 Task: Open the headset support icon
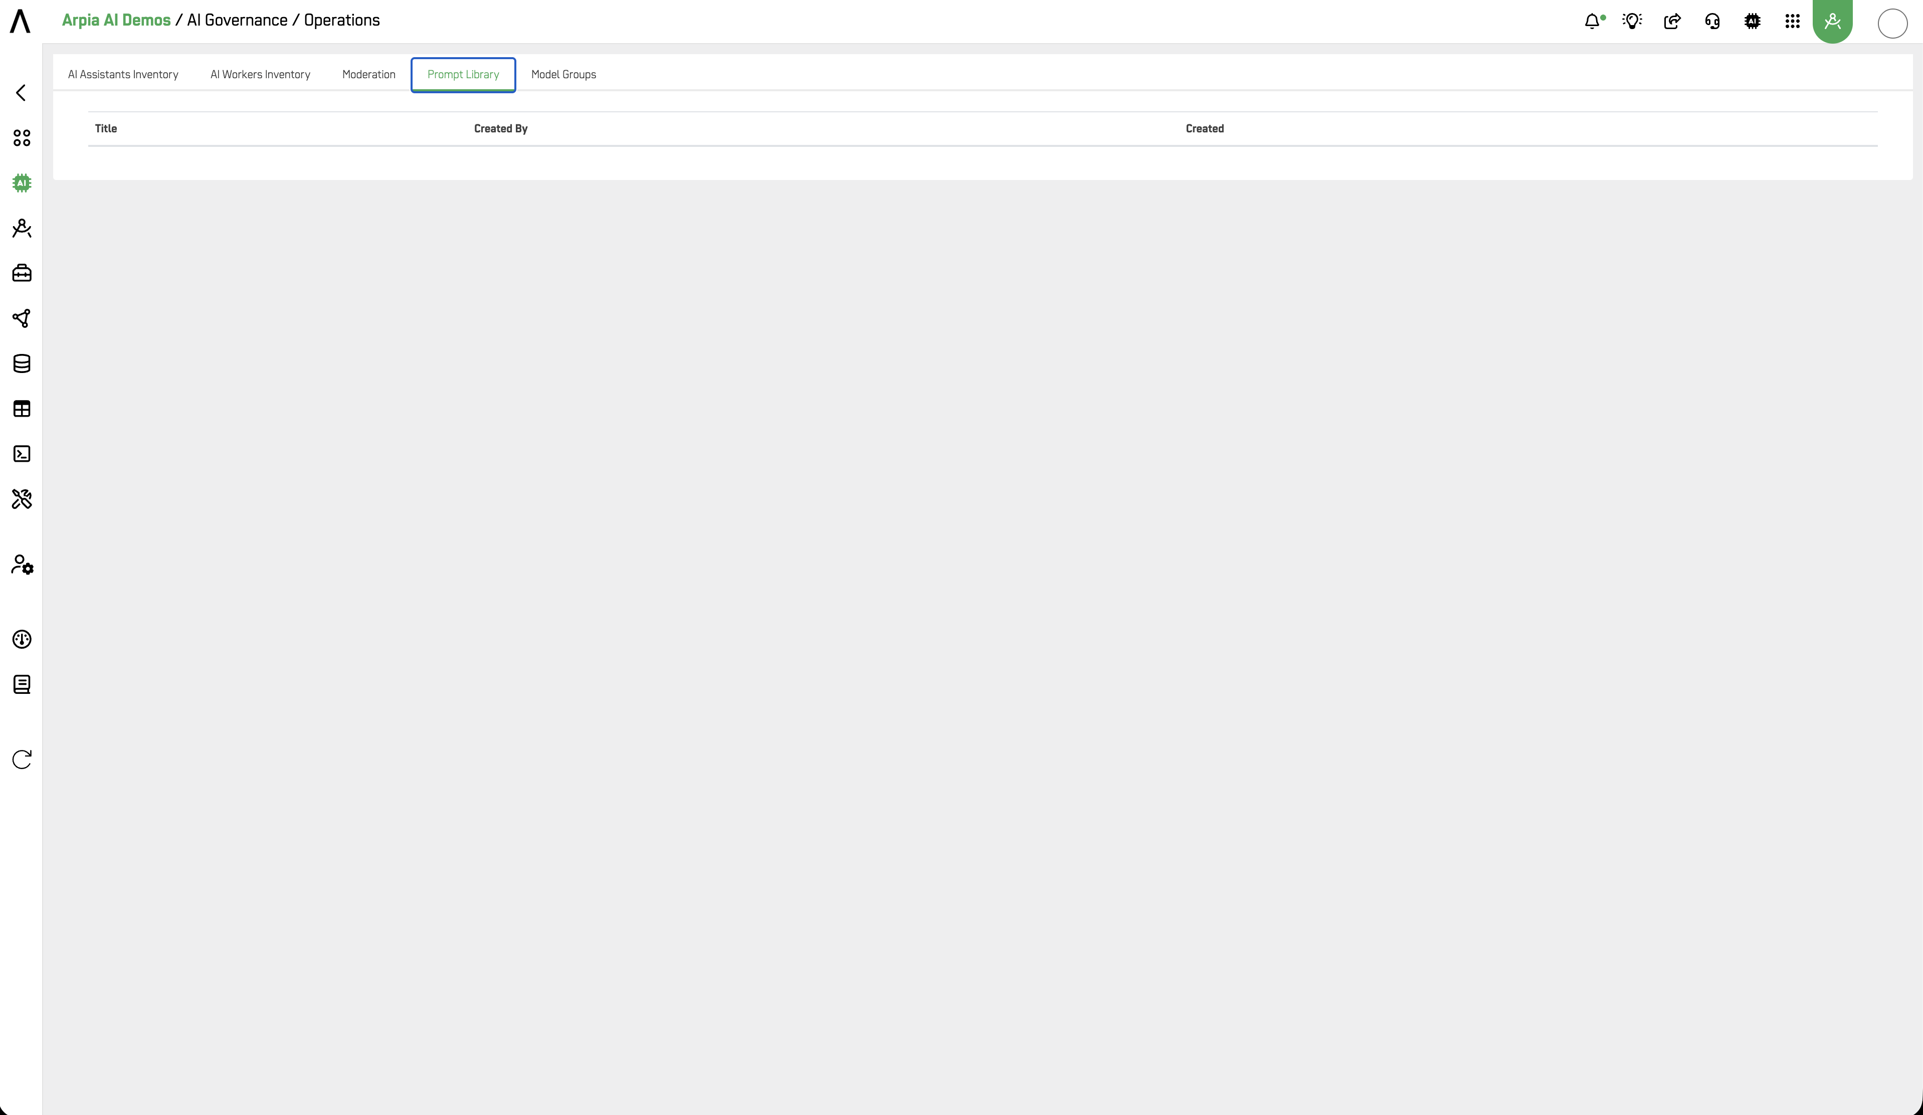coord(1712,22)
